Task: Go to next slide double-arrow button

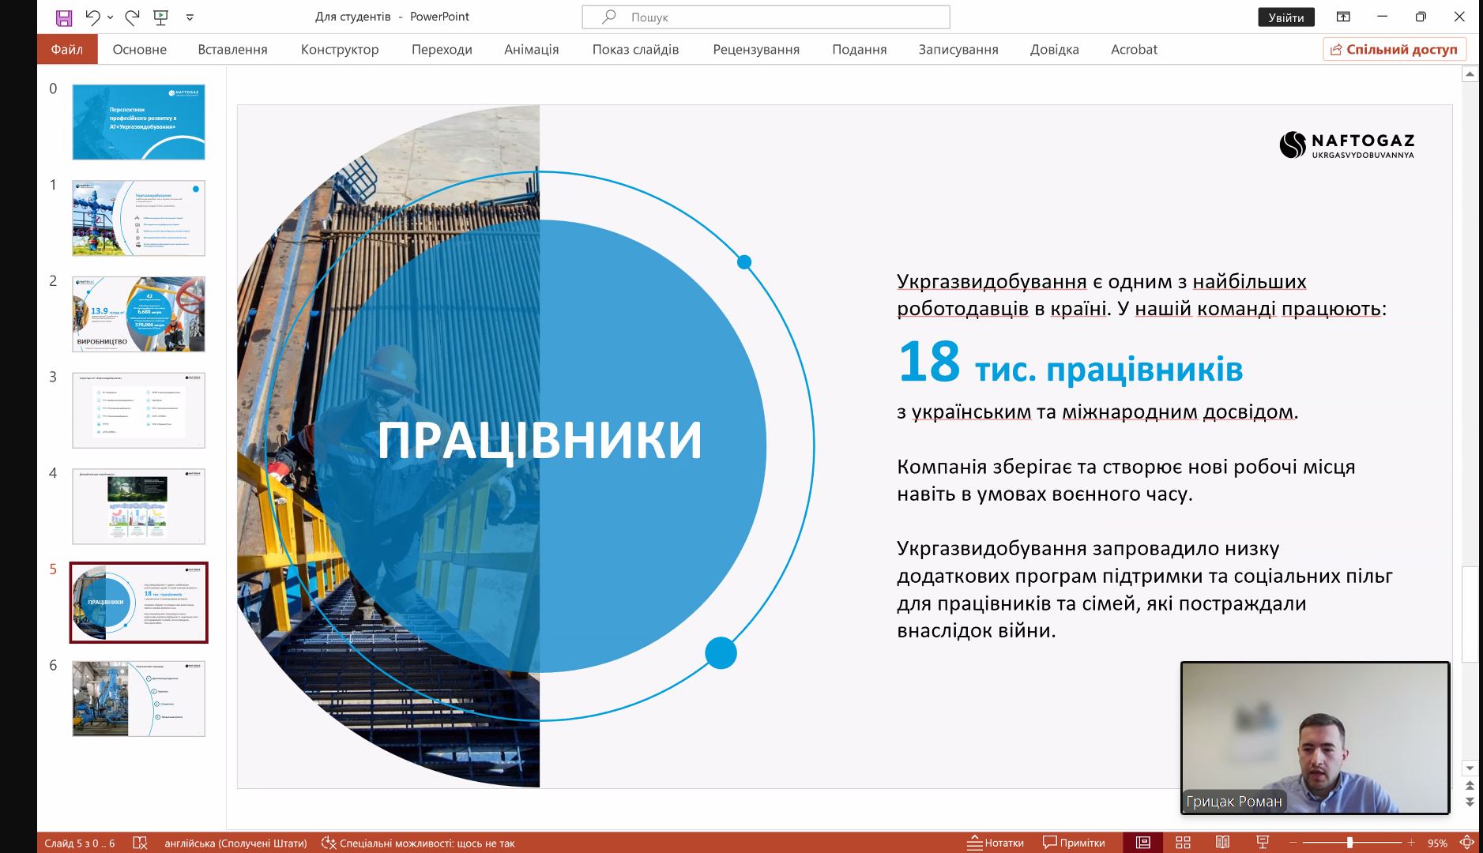Action: [x=1470, y=802]
